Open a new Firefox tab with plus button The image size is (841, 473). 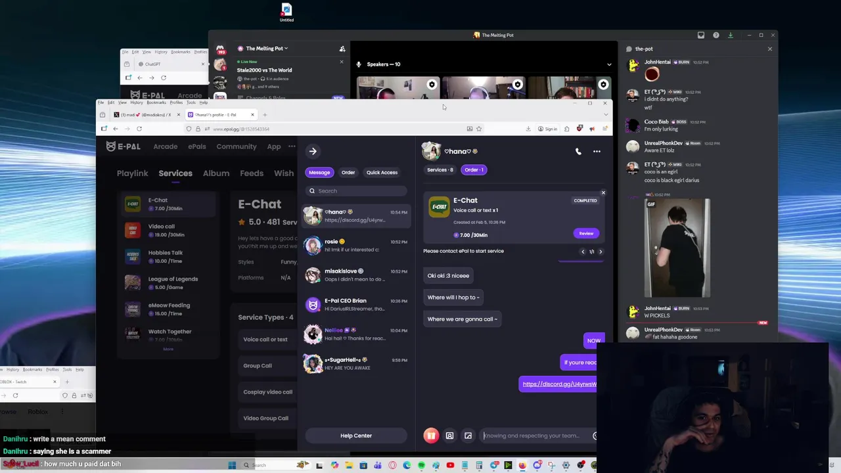[x=265, y=115]
